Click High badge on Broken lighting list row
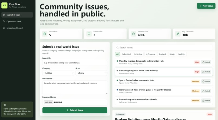Viewport: 218px width, 120px height. (197, 72)
